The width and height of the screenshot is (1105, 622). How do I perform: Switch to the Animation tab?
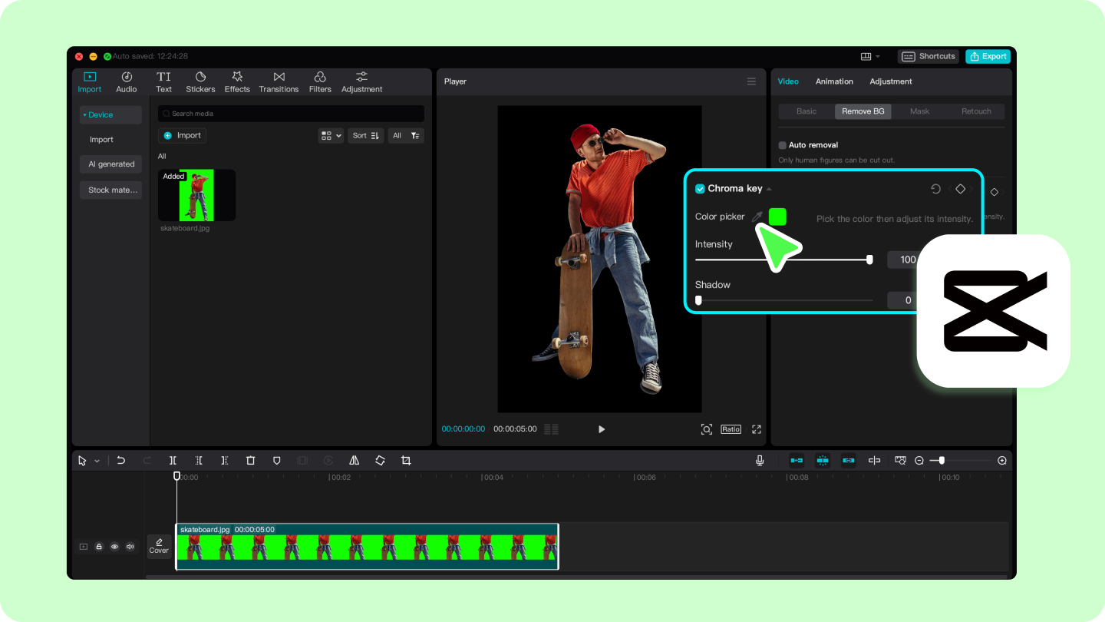click(x=834, y=81)
